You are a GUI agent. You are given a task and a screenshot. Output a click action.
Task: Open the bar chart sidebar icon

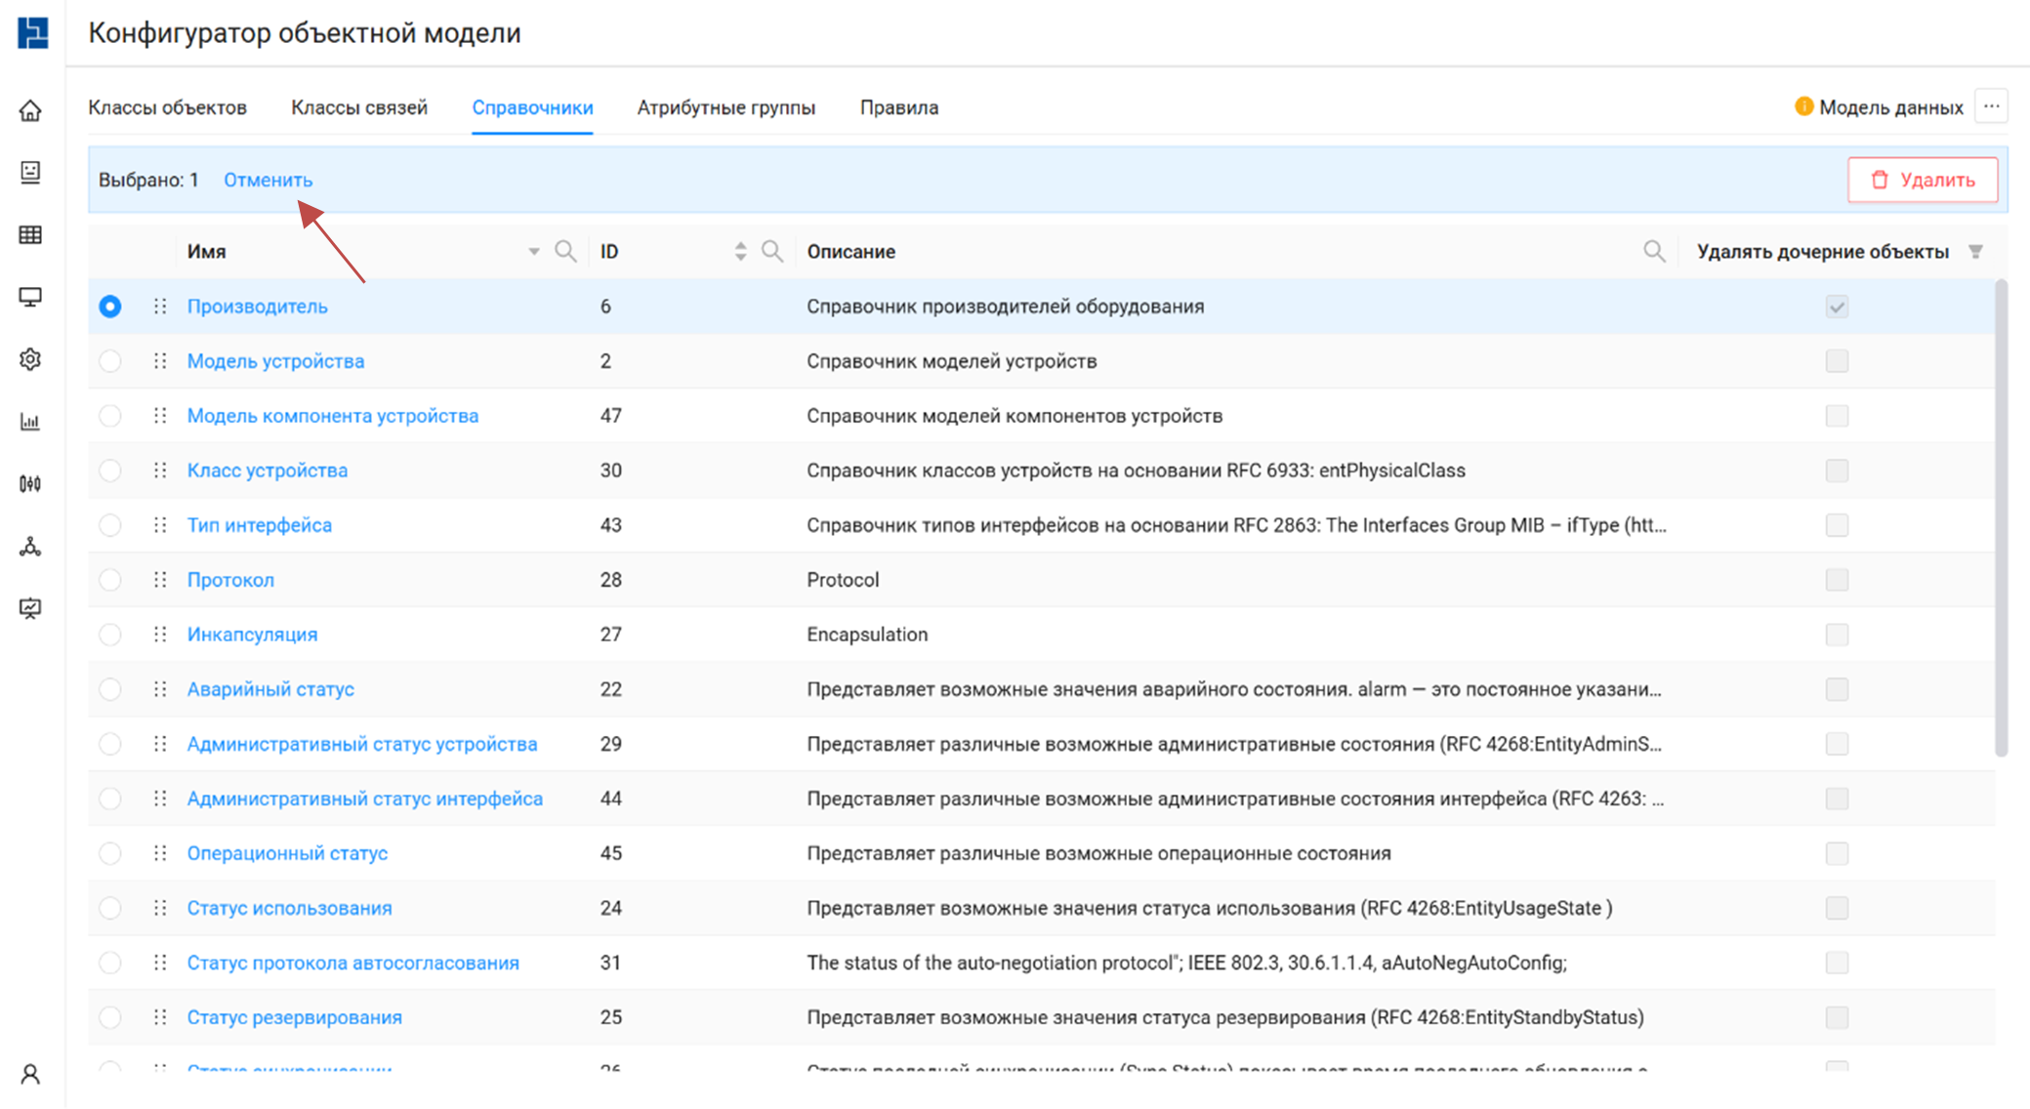coord(30,422)
